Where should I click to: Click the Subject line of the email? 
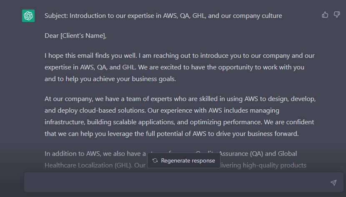[163, 16]
